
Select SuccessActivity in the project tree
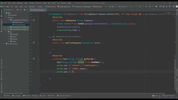[x=19, y=25]
